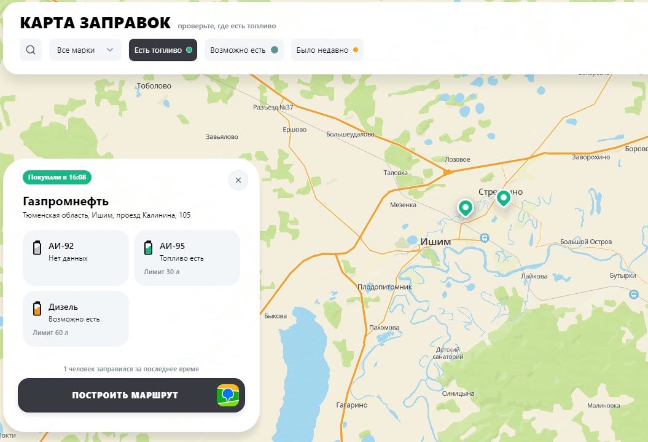Click '1 человек заправился за последнее время'

[131, 369]
